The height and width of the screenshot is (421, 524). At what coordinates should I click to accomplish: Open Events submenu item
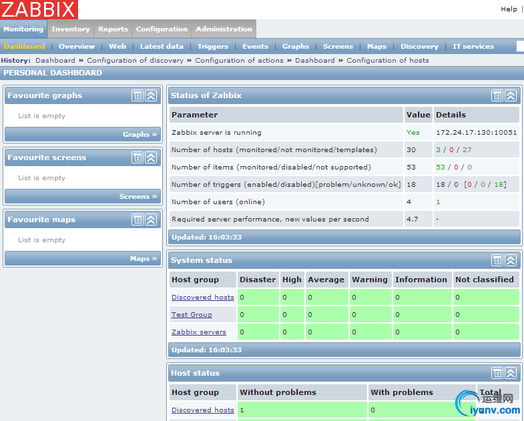(255, 47)
